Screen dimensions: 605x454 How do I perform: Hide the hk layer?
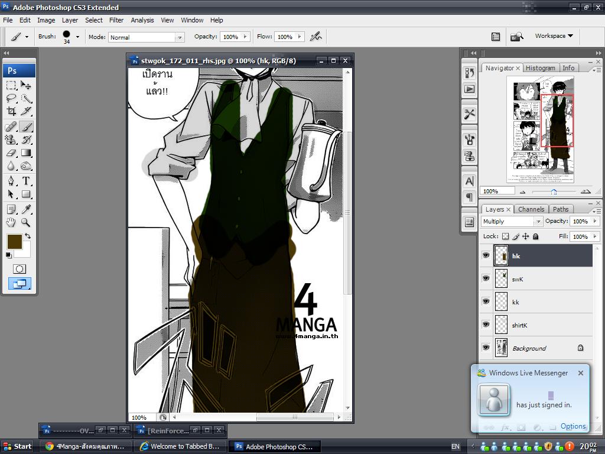[x=486, y=255]
